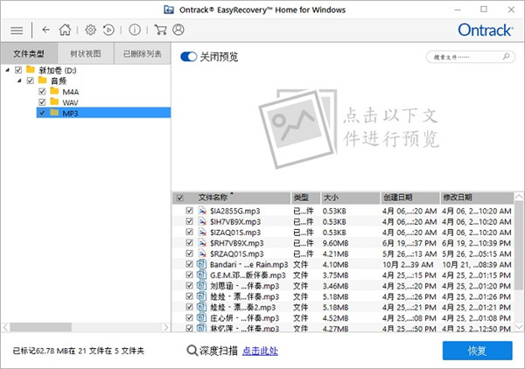Viewport: 525px width, 369px height.
Task: Click the Ontrack logo
Action: tap(486, 30)
